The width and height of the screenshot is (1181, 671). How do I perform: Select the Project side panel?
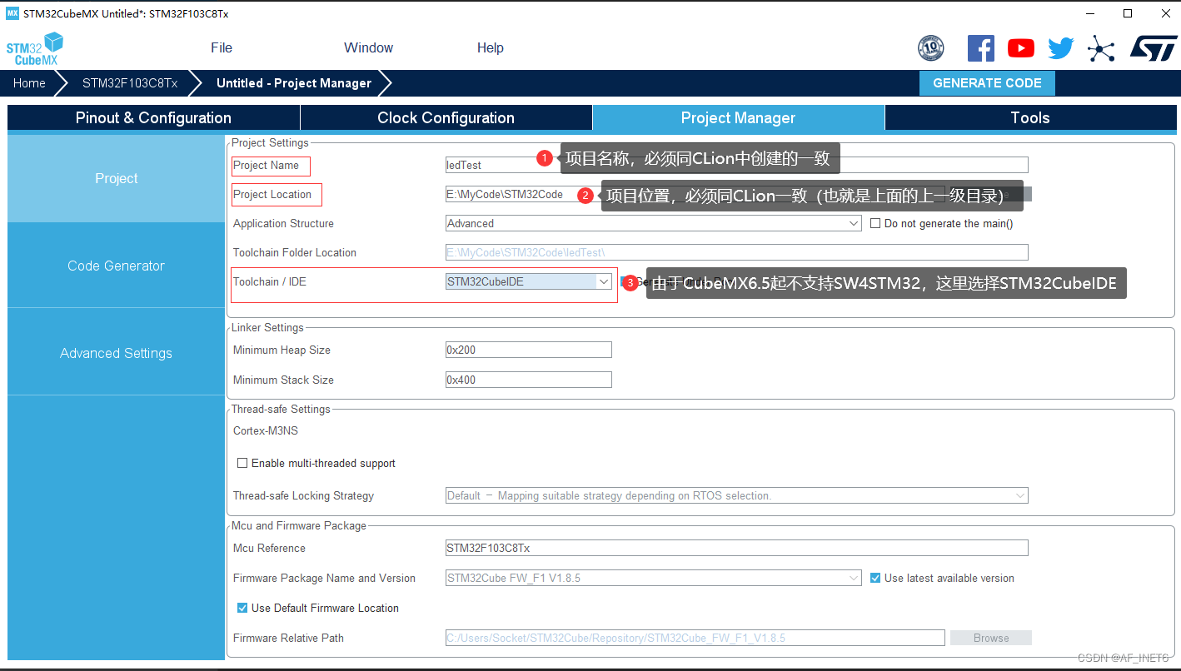pyautogui.click(x=117, y=178)
